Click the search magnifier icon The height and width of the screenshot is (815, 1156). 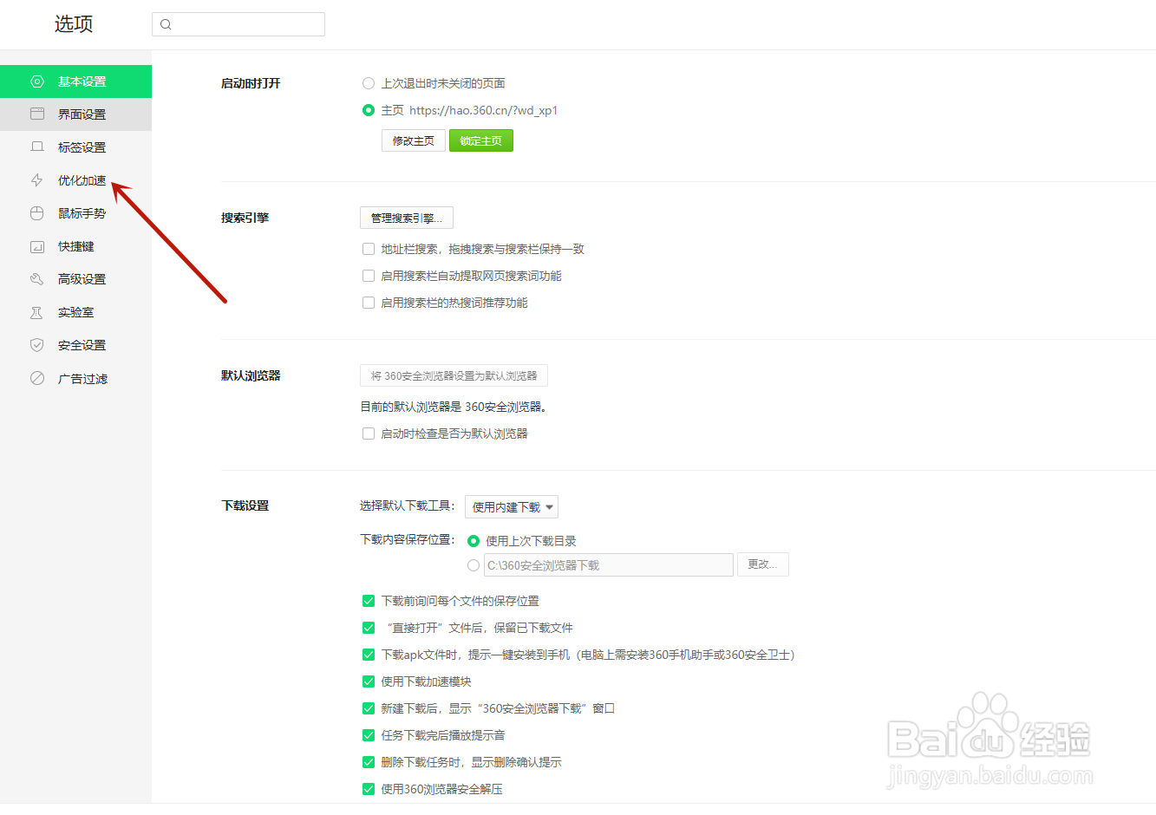click(x=166, y=24)
